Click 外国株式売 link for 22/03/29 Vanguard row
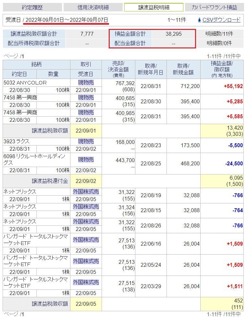 click(x=86, y=282)
